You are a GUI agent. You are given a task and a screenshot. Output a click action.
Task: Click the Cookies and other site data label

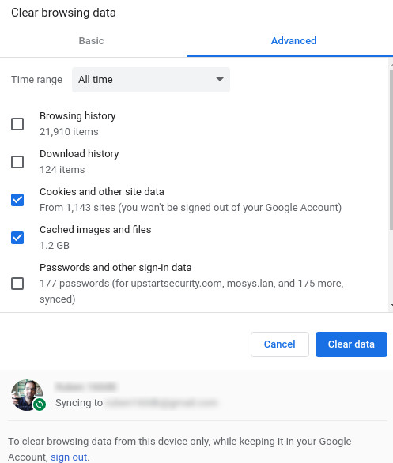click(x=102, y=192)
